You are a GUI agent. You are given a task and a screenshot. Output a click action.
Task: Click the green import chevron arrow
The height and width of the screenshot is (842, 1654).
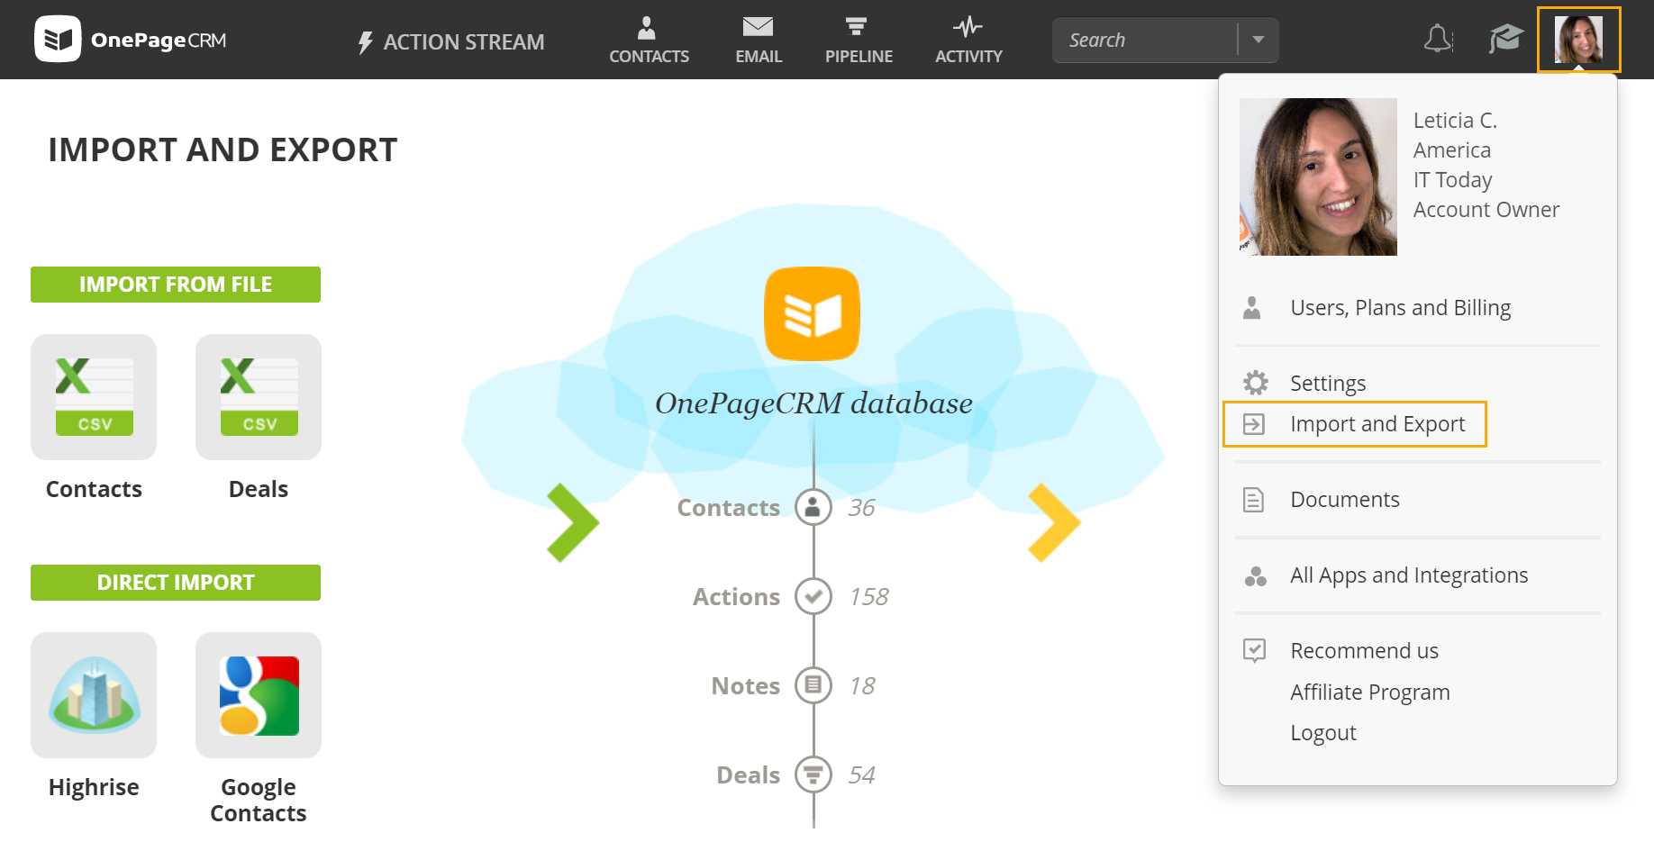573,523
